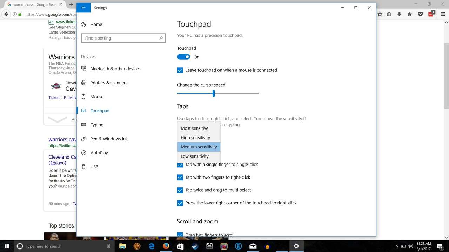Switch to Typing settings section
Image resolution: width=449 pixels, height=252 pixels.
[97, 125]
